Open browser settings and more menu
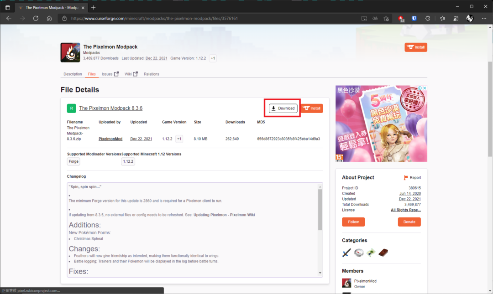This screenshot has width=493, height=294. click(484, 18)
